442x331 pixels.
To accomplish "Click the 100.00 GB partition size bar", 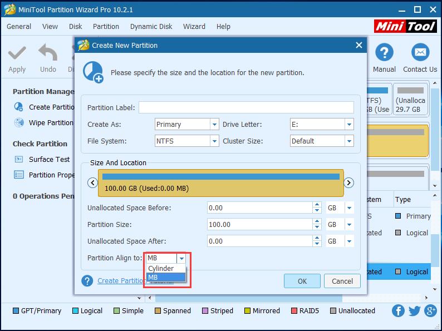I will pyautogui.click(x=220, y=183).
